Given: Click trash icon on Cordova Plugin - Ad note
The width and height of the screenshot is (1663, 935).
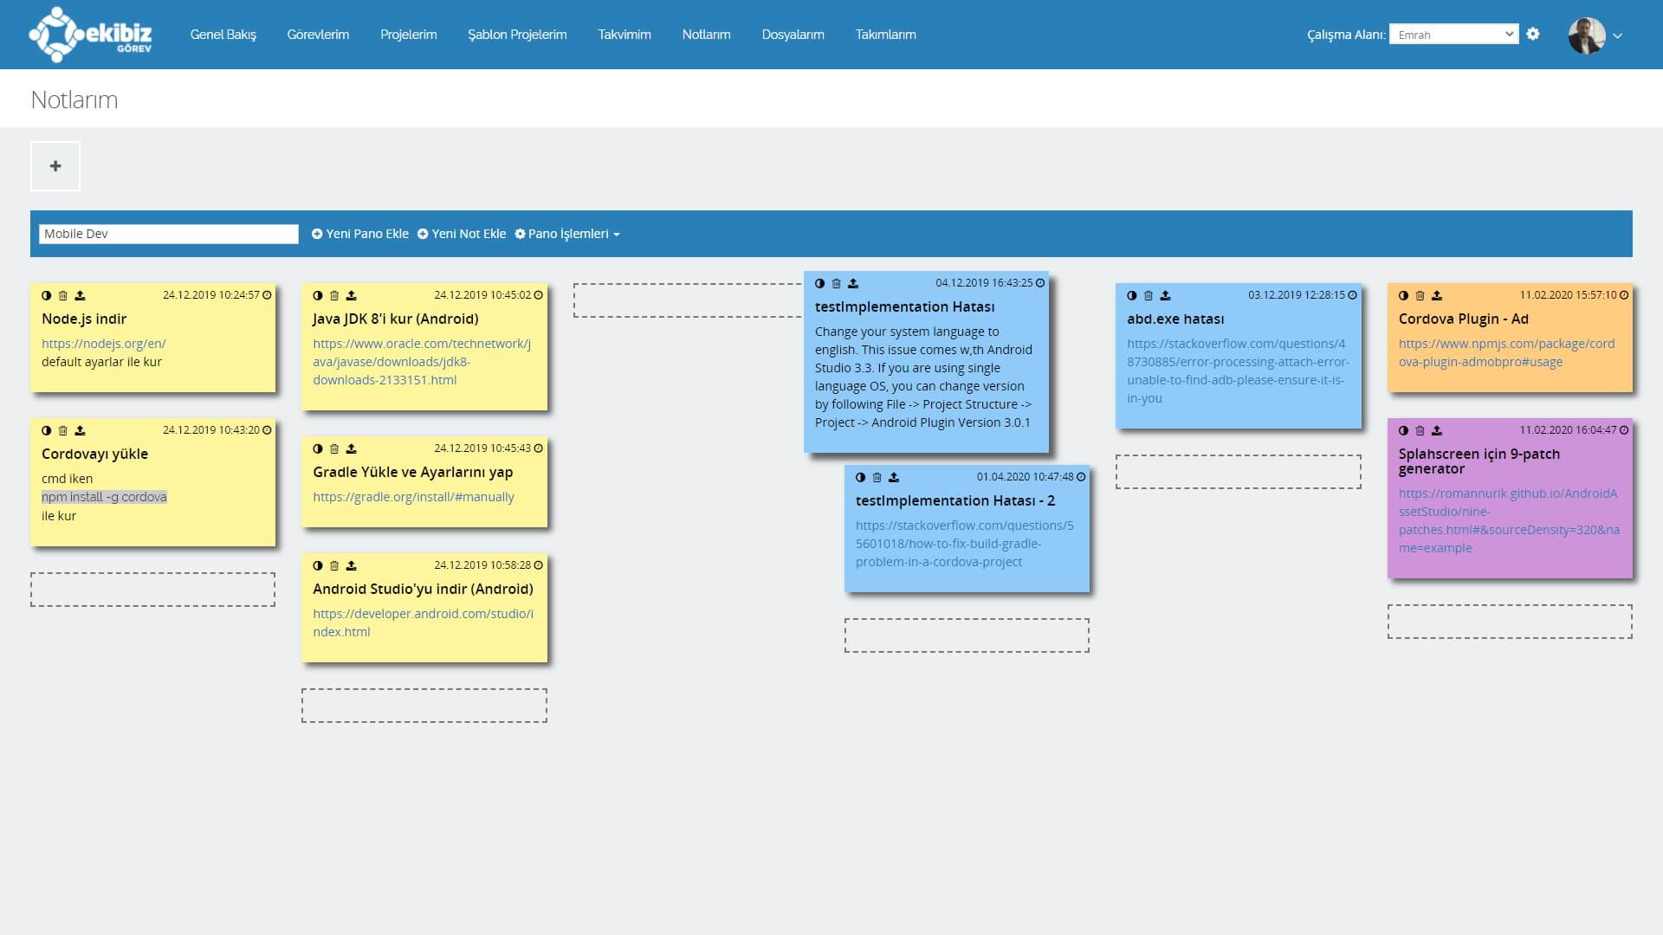Looking at the screenshot, I should coord(1420,295).
